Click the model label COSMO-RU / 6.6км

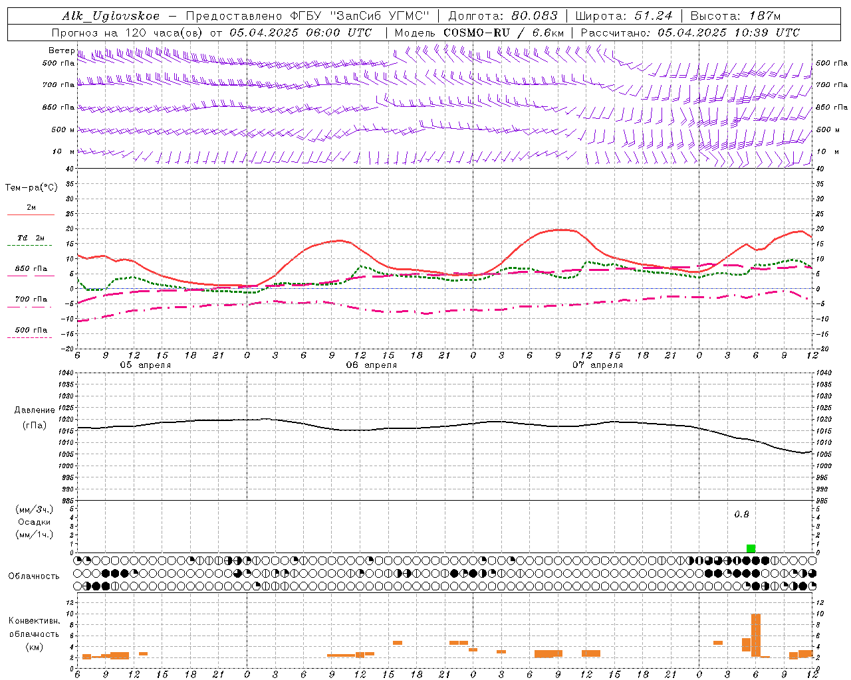(504, 33)
